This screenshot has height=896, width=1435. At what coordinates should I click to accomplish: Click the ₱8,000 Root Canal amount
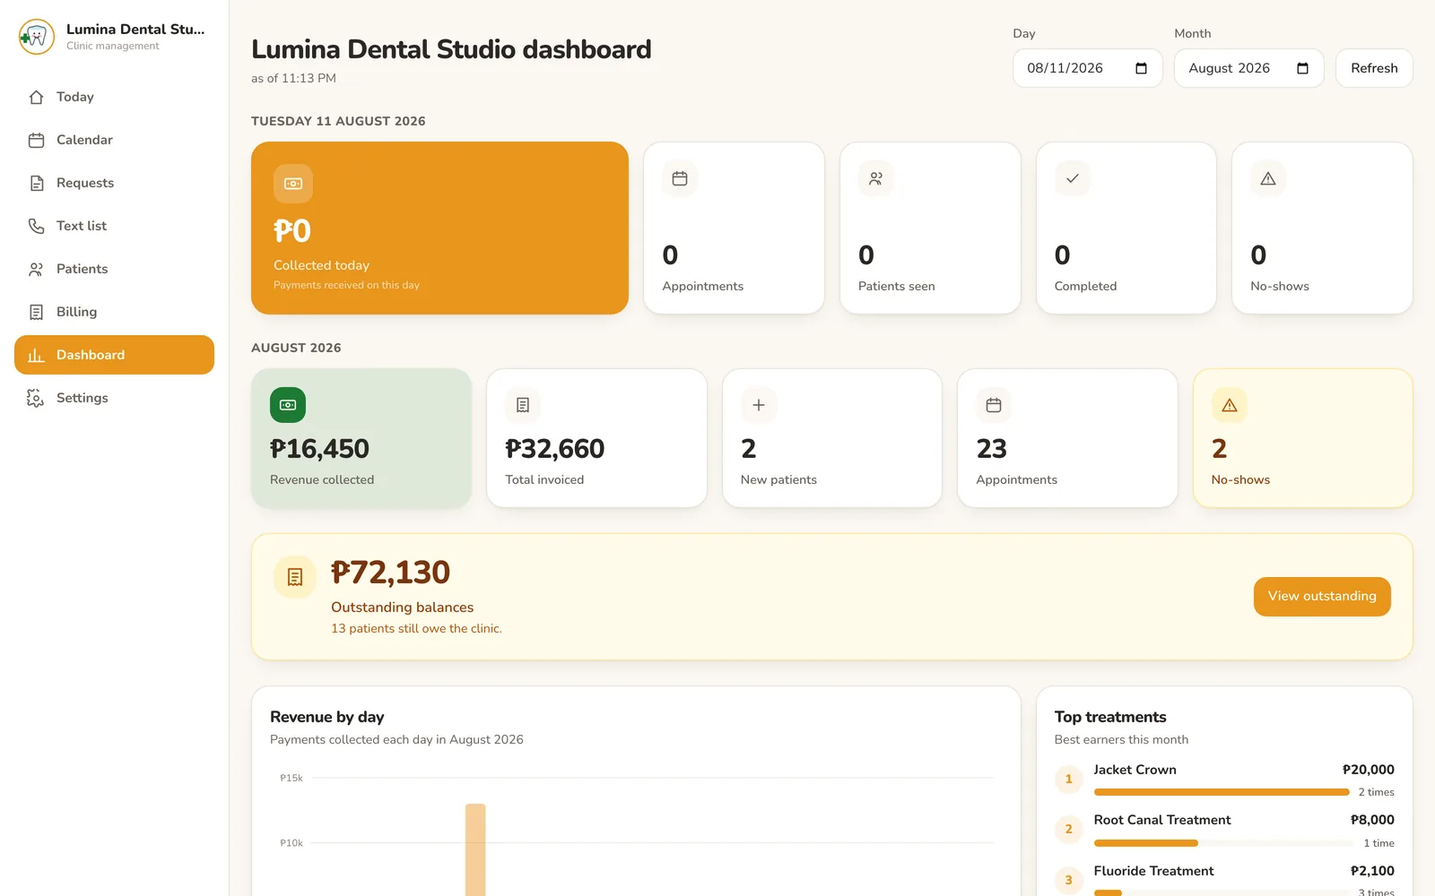[x=1372, y=820]
